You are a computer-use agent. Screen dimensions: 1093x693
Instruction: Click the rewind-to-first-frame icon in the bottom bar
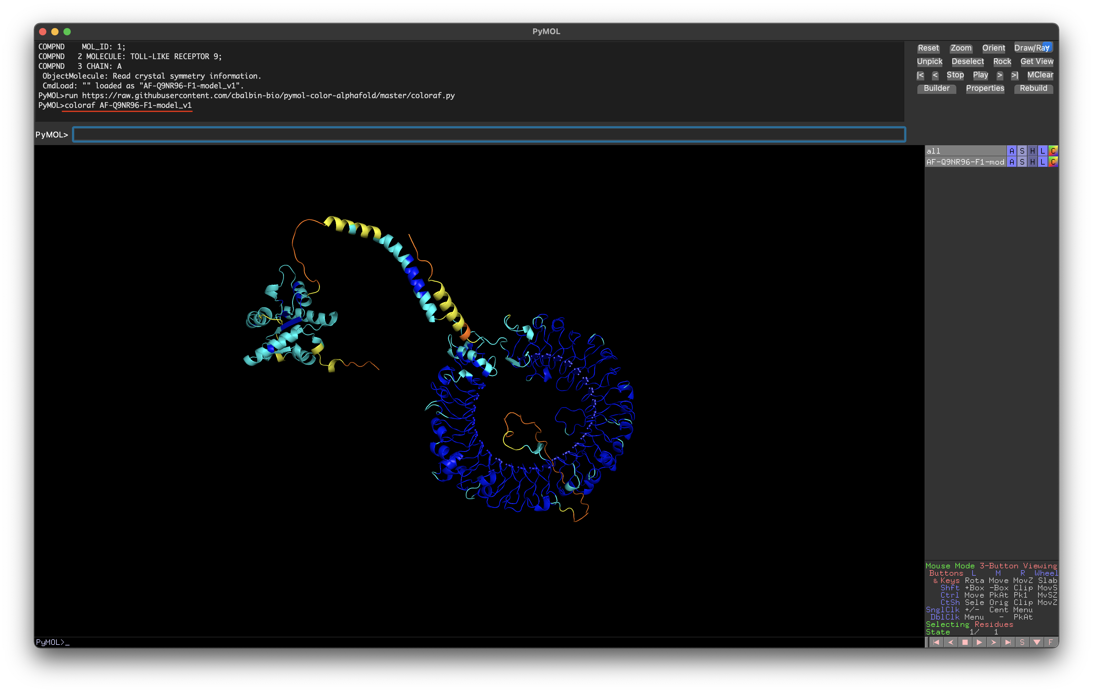[936, 642]
